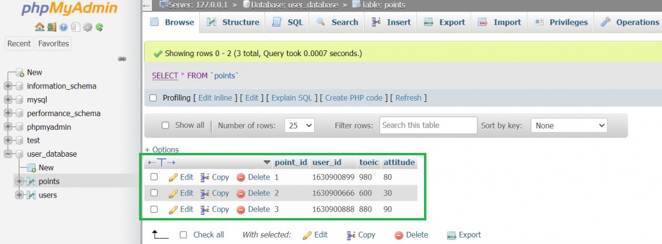Click the With selected Edit pencil icon
Screen dimensions: 662x244
pos(307,235)
